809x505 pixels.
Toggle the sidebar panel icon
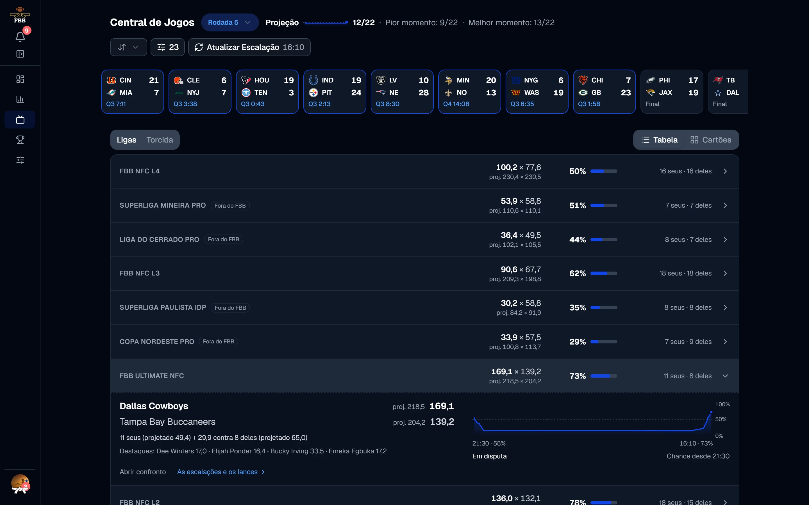pyautogui.click(x=20, y=54)
